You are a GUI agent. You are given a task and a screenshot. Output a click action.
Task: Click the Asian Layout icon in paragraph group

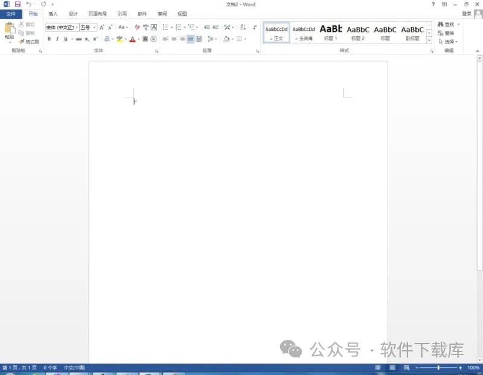227,27
